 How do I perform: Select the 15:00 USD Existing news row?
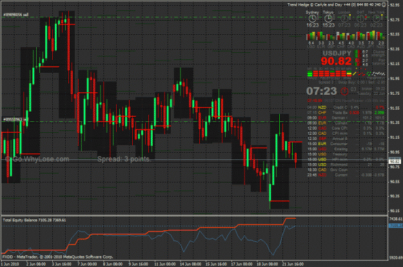346,149
